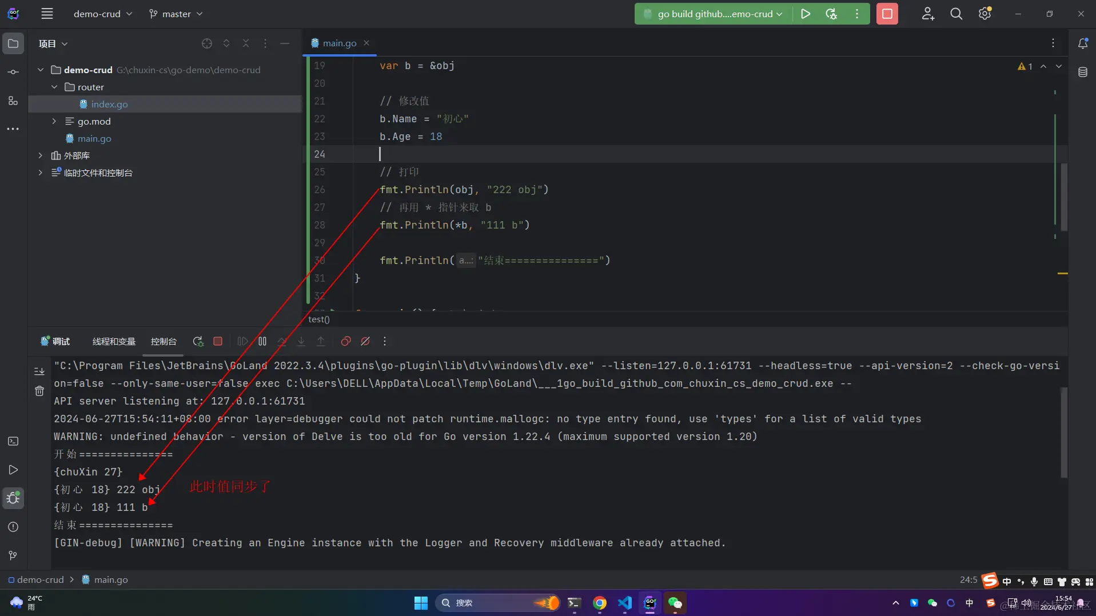Open the Structure tool window icon
This screenshot has width=1096, height=616.
(x=13, y=101)
